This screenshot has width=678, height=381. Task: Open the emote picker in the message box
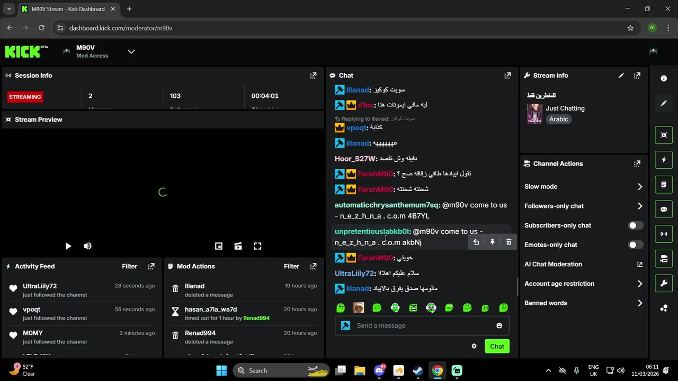point(499,325)
